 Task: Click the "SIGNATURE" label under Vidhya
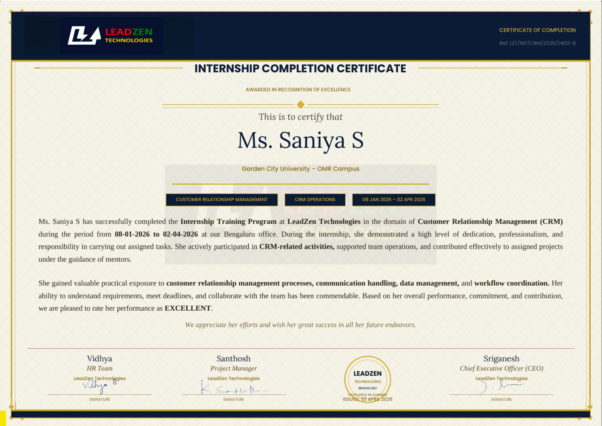100,399
